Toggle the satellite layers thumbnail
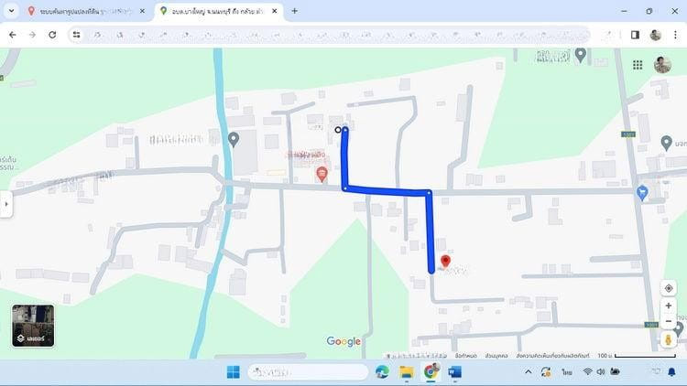687x386 pixels. point(33,326)
